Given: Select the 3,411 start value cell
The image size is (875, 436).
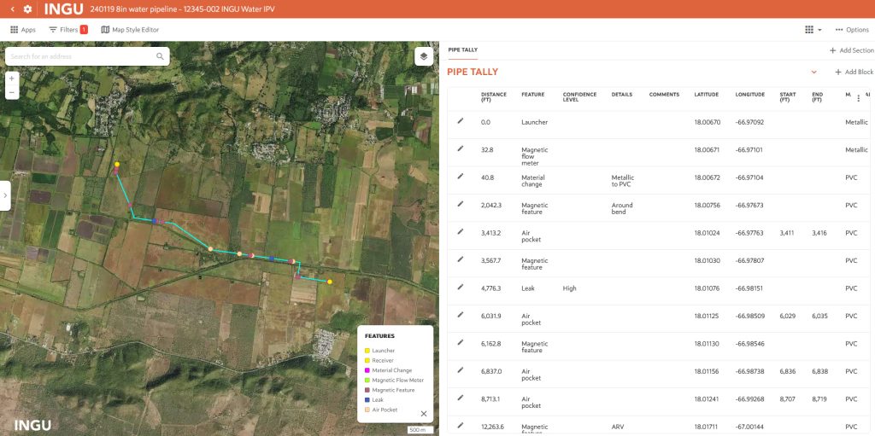Looking at the screenshot, I should pyautogui.click(x=787, y=233).
